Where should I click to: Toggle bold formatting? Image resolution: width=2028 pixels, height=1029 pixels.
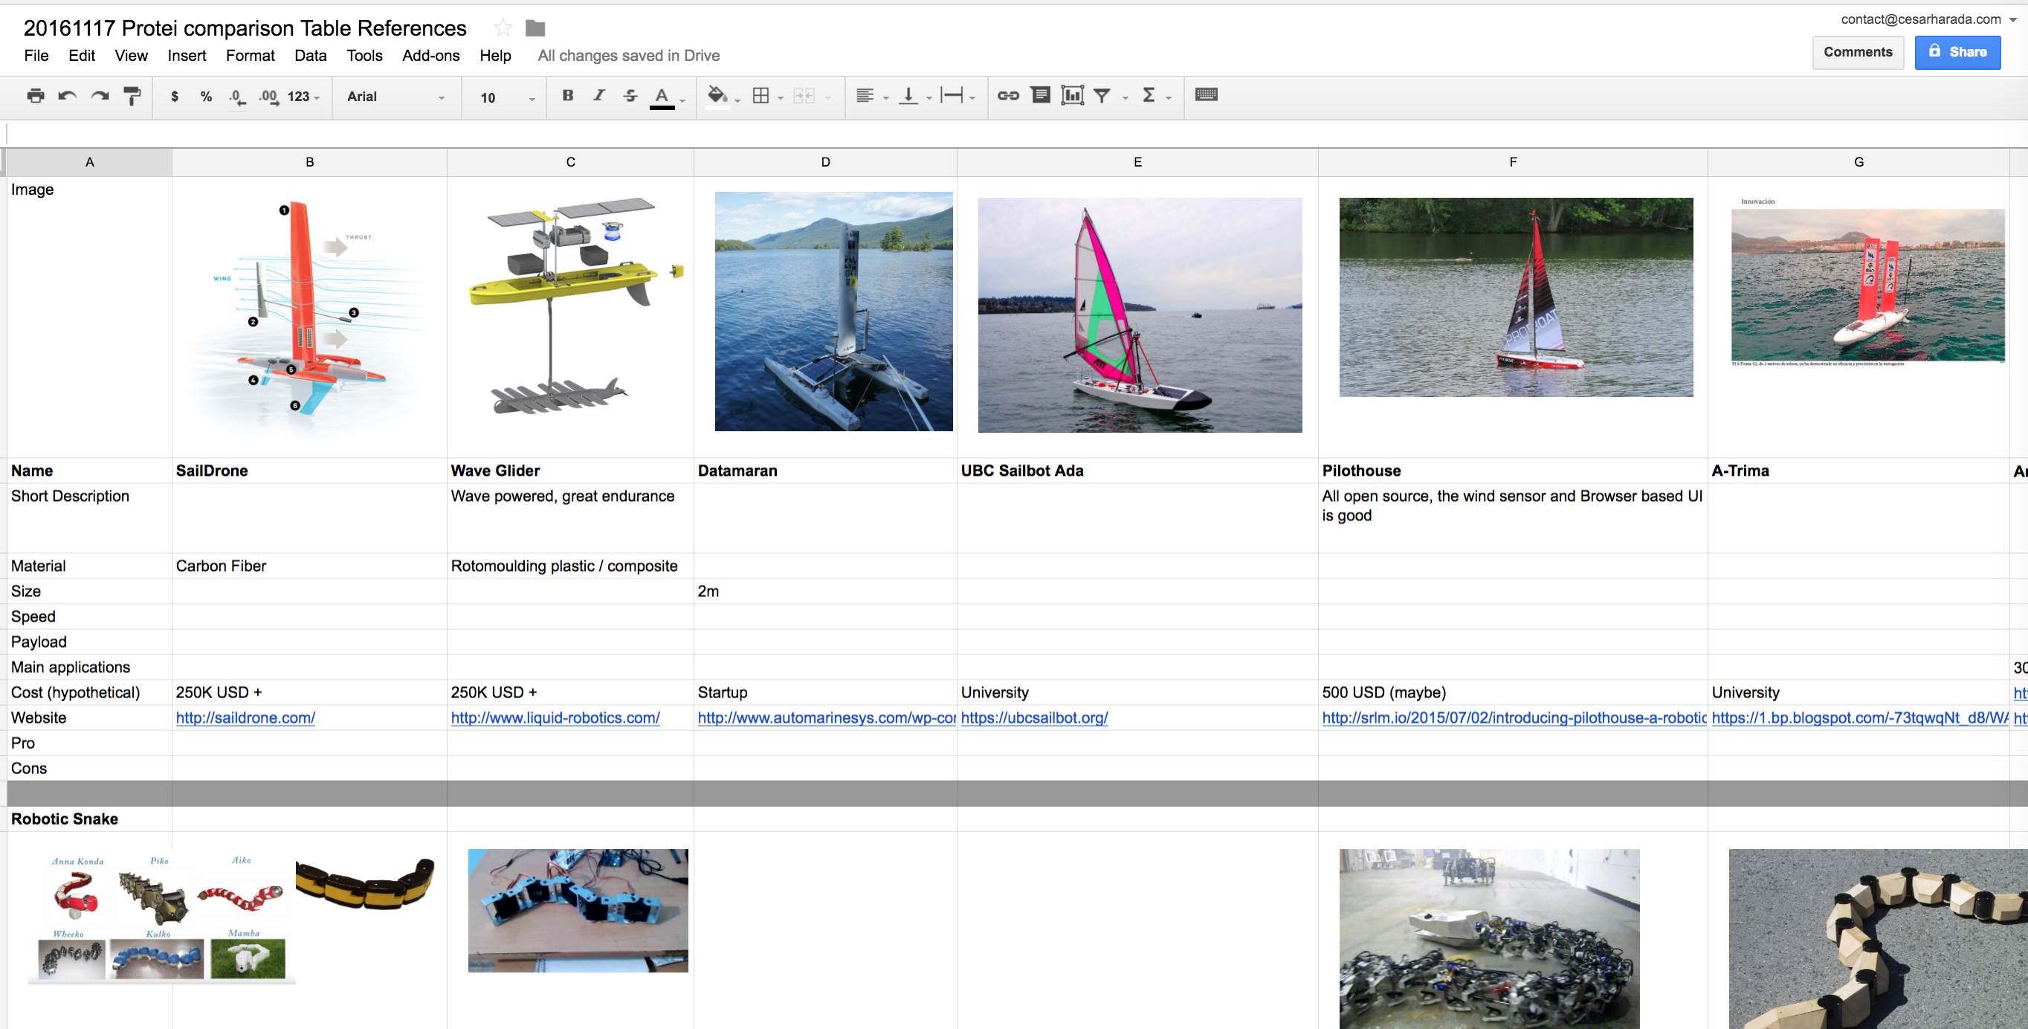point(568,95)
